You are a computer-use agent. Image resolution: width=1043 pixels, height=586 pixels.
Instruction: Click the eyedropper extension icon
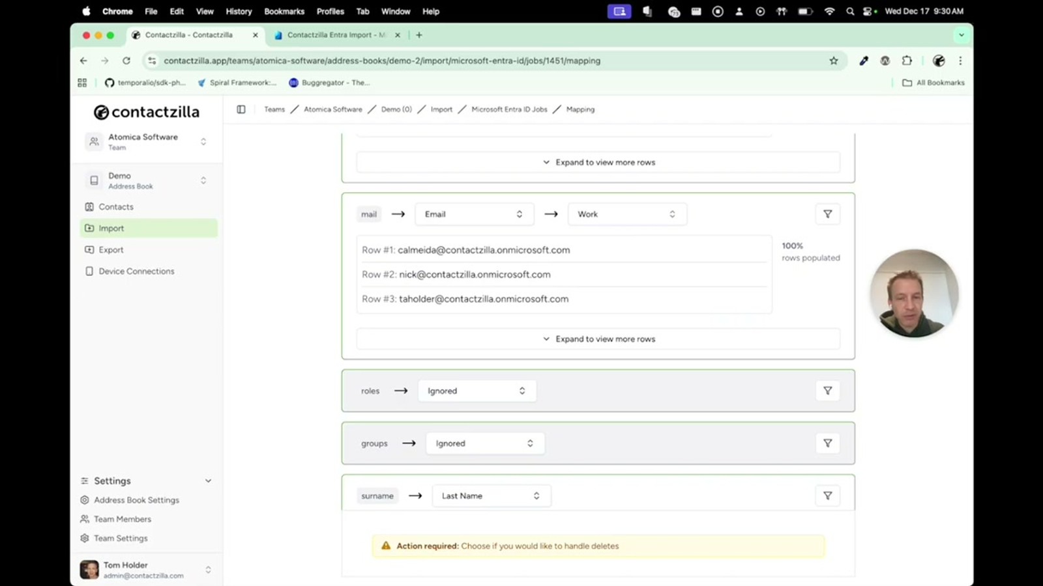864,61
